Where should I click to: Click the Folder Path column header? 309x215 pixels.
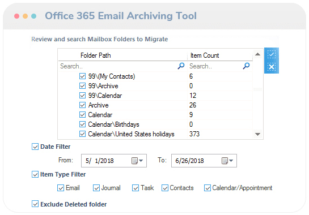[122, 55]
